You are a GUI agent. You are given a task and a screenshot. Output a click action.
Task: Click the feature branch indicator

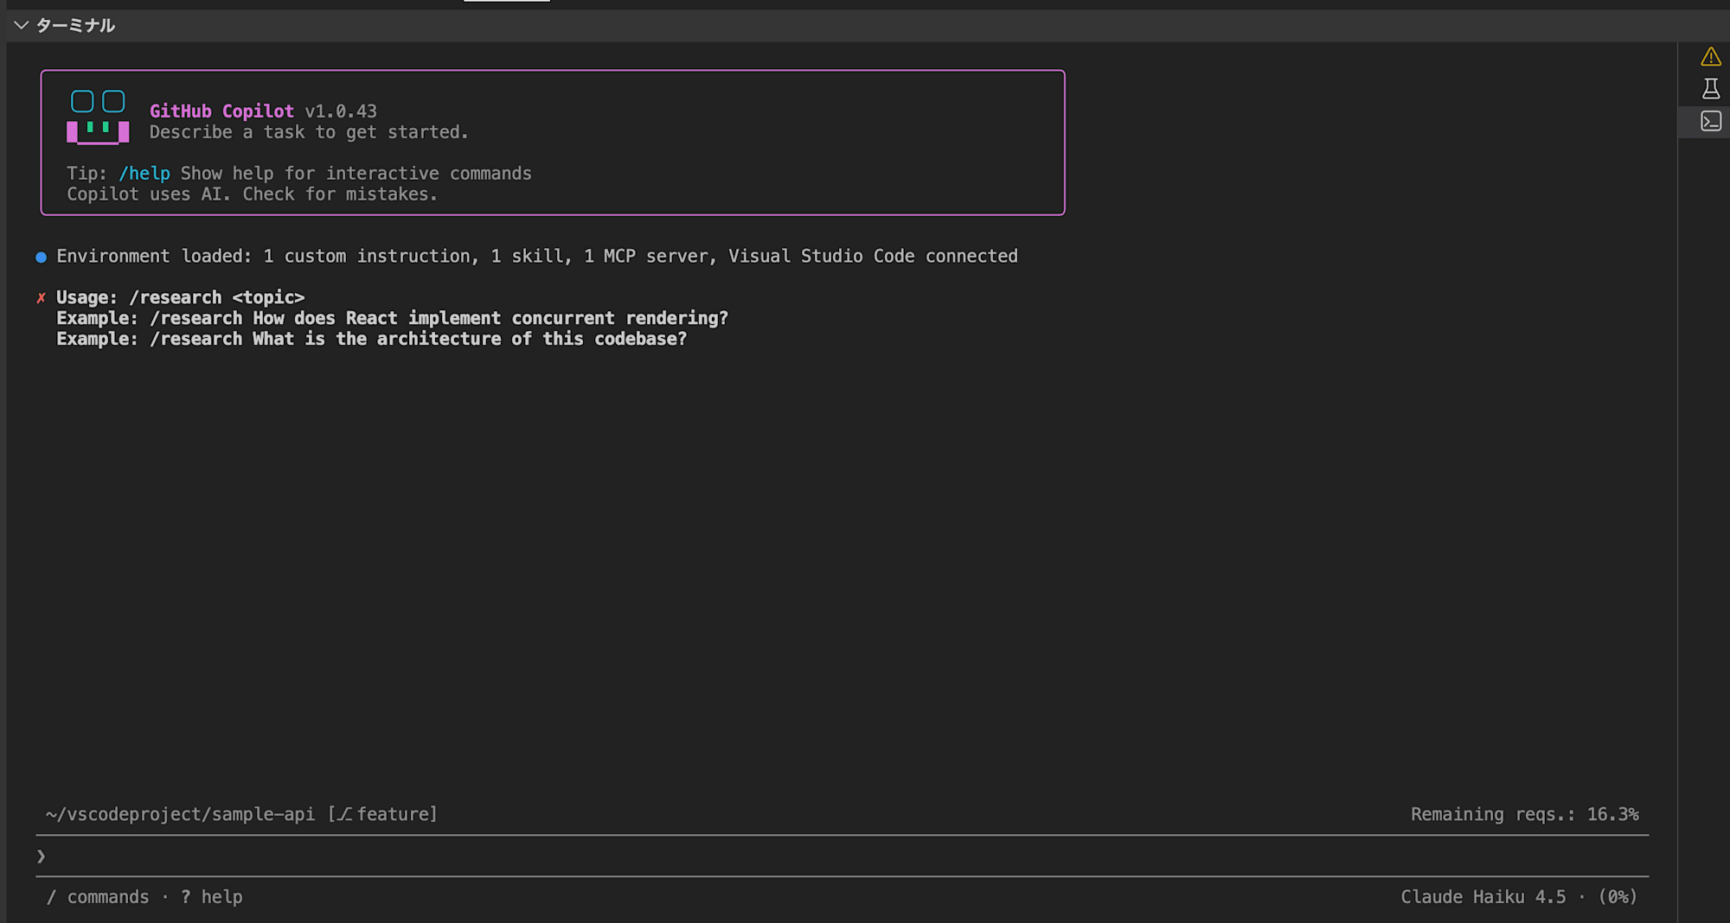[x=382, y=815]
